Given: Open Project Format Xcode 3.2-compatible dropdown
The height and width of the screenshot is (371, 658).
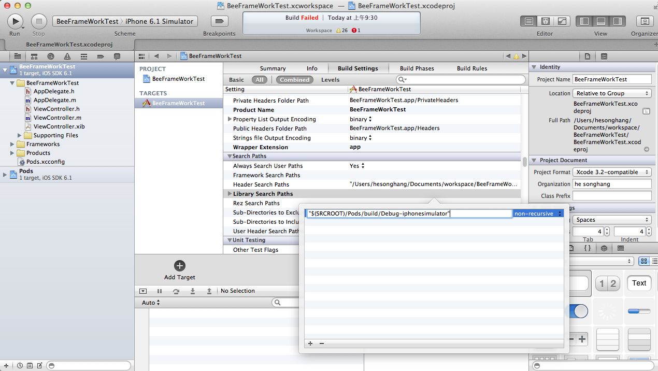Looking at the screenshot, I should click(612, 172).
